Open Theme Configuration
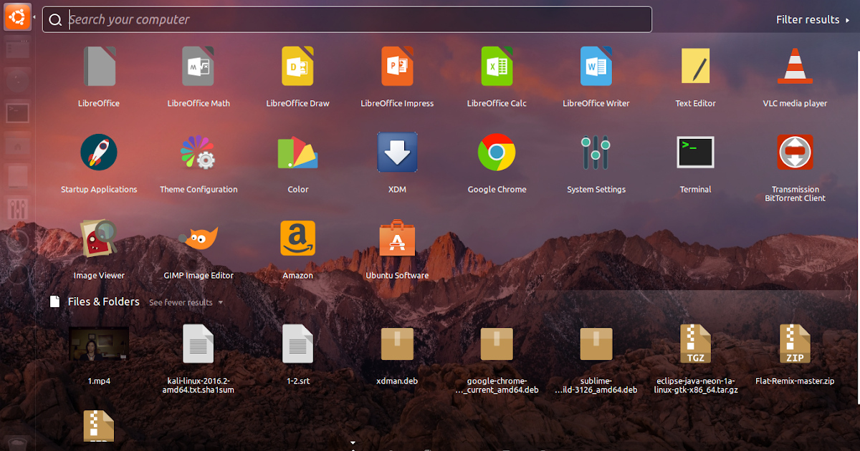The height and width of the screenshot is (451, 860). click(199, 152)
